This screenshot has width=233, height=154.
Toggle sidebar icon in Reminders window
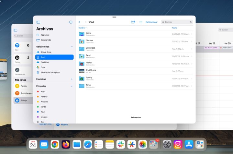tap(16, 30)
